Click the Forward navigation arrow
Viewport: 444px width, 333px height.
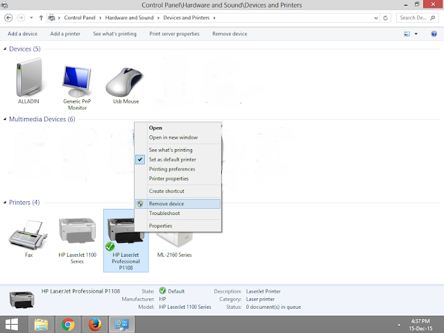pos(21,18)
